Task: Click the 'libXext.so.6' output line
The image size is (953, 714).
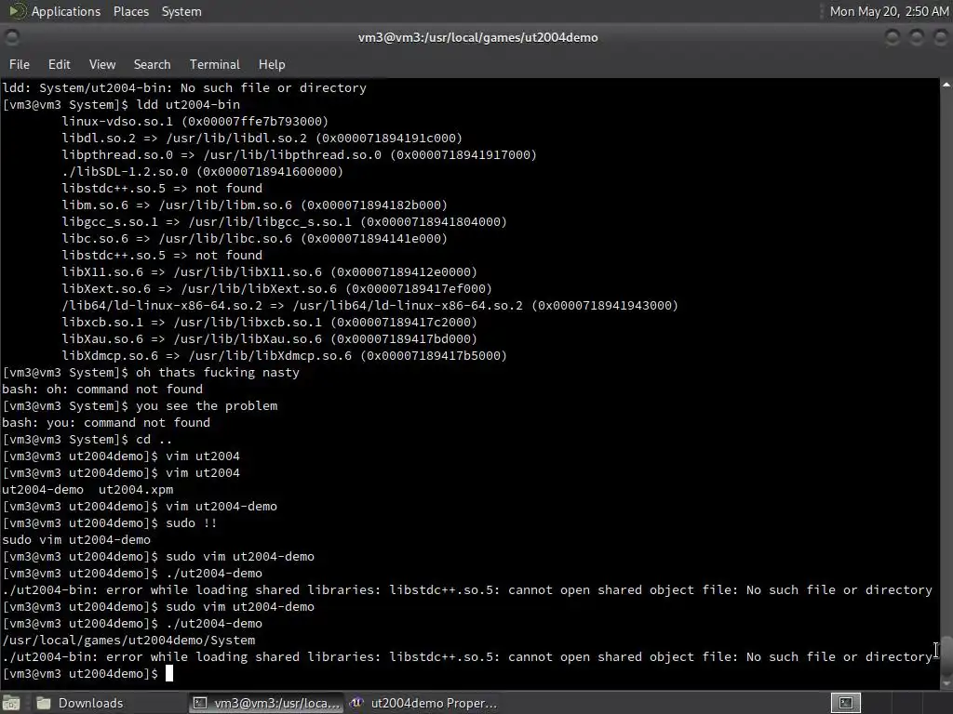Action: (x=276, y=289)
